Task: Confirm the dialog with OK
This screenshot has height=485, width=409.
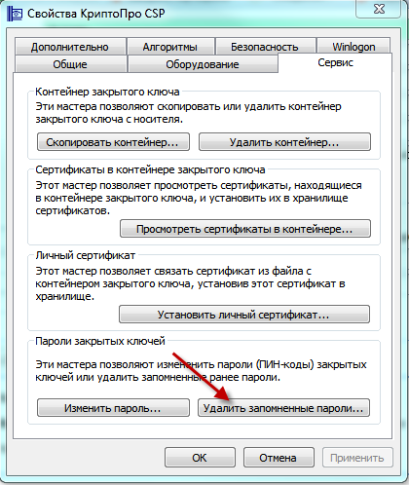Action: point(200,458)
